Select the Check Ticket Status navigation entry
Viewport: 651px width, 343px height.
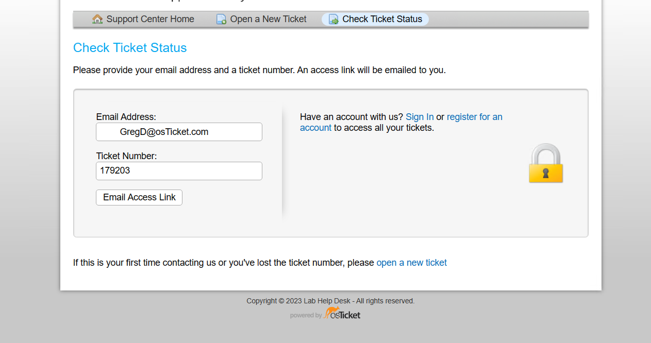[381, 19]
